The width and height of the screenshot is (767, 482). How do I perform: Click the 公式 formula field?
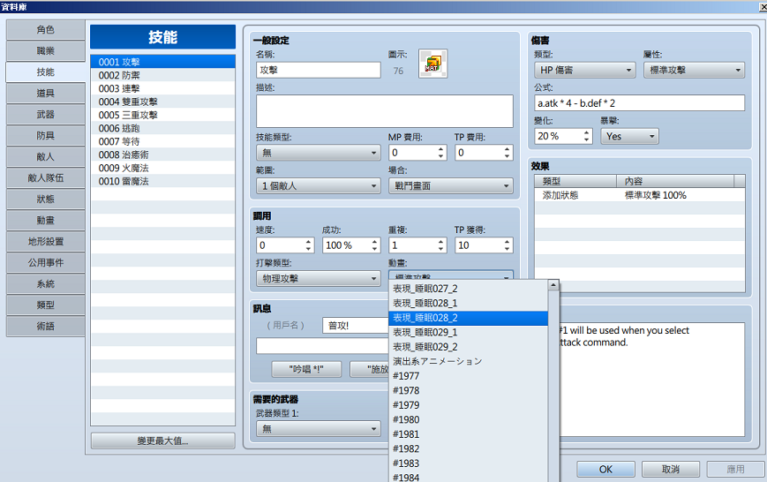tap(639, 103)
